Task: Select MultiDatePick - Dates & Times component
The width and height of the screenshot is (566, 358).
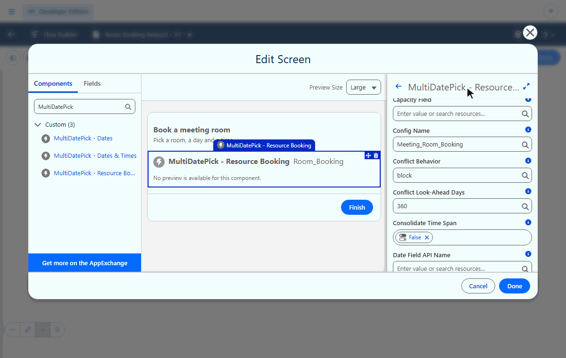Action: coord(95,156)
